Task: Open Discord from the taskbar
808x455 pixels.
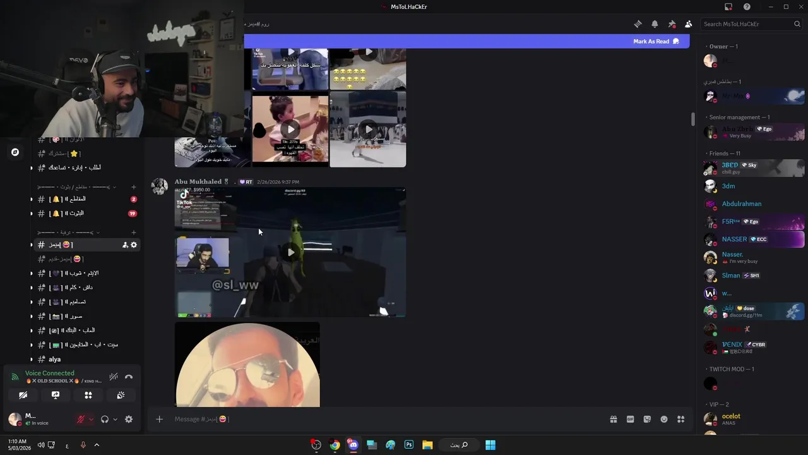Action: 353,445
